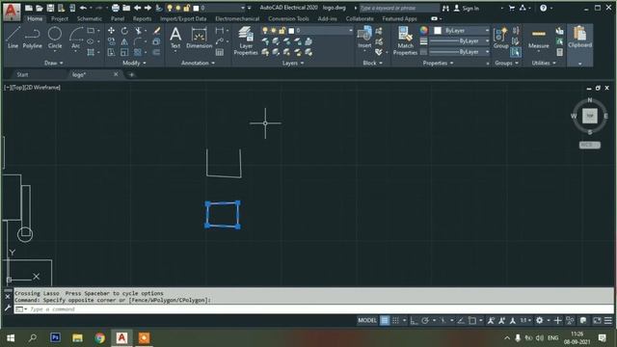The height and width of the screenshot is (347, 617).
Task: Open the Text annotation tool
Action: (x=175, y=38)
